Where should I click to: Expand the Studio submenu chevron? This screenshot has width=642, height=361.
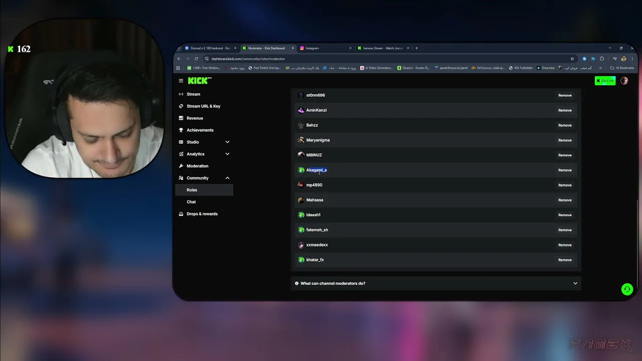coord(227,142)
